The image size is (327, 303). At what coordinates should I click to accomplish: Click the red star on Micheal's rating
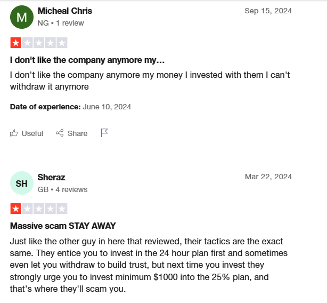15,43
